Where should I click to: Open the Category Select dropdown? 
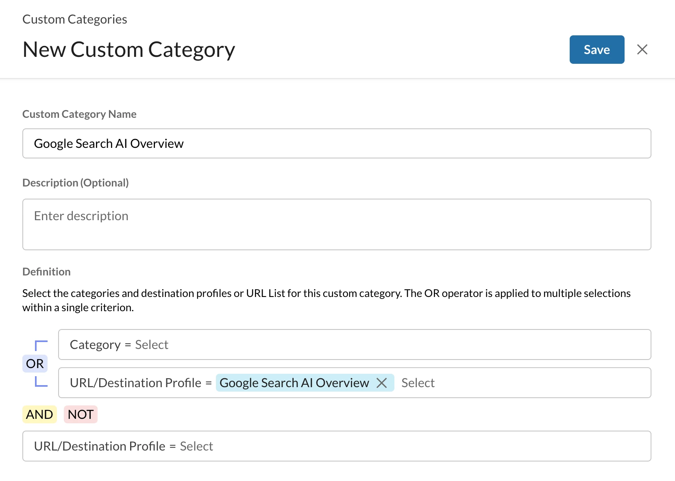[151, 345]
